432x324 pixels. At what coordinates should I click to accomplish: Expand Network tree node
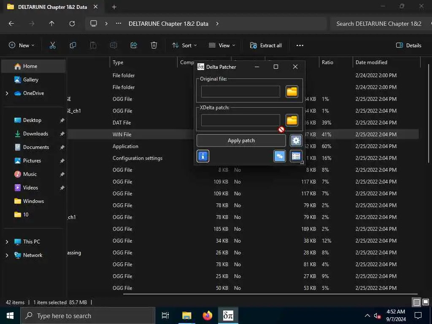point(7,255)
